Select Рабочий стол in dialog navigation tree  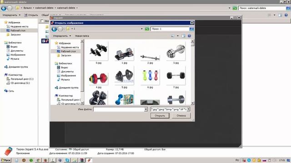[x=68, y=51]
